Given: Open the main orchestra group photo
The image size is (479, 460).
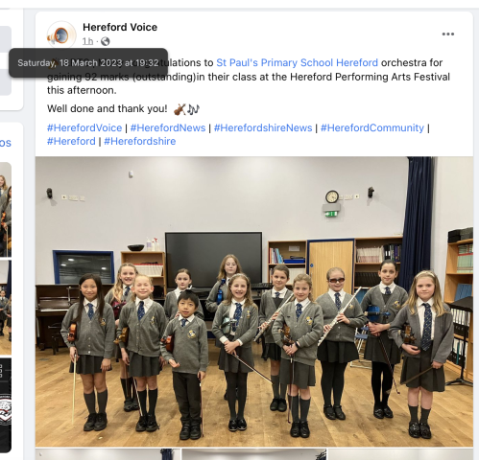Looking at the screenshot, I should pos(254,302).
